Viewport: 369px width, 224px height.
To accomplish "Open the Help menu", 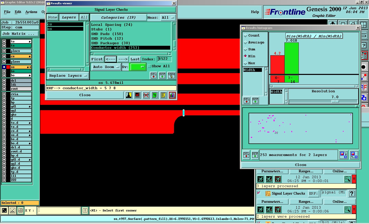I will 255,12.
